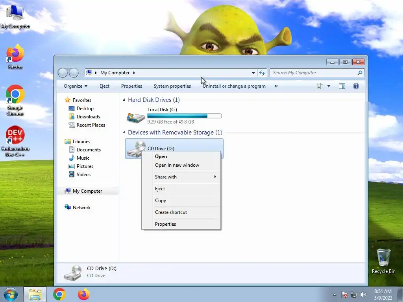This screenshot has width=403, height=302.
Task: Select Favorites in the navigation pane
Action: tap(82, 100)
